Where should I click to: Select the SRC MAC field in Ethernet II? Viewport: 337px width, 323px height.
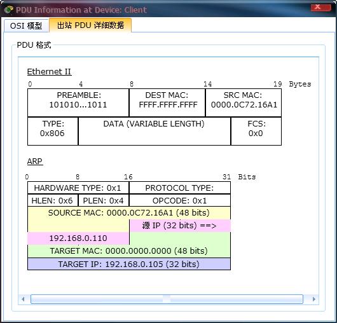point(244,103)
